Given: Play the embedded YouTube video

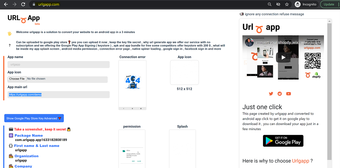Looking at the screenshot, I should click(283, 57).
